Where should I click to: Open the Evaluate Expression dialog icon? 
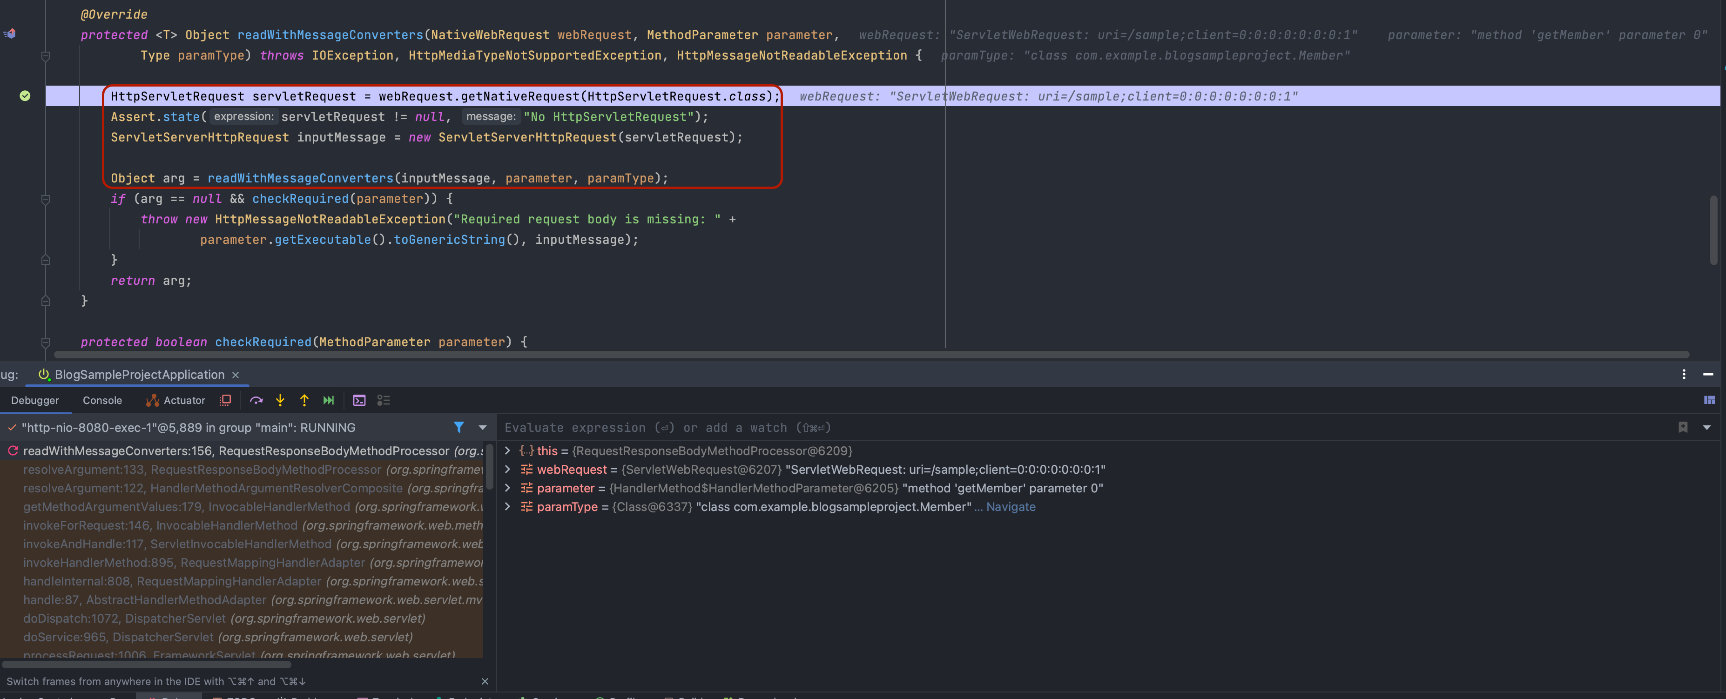point(359,400)
